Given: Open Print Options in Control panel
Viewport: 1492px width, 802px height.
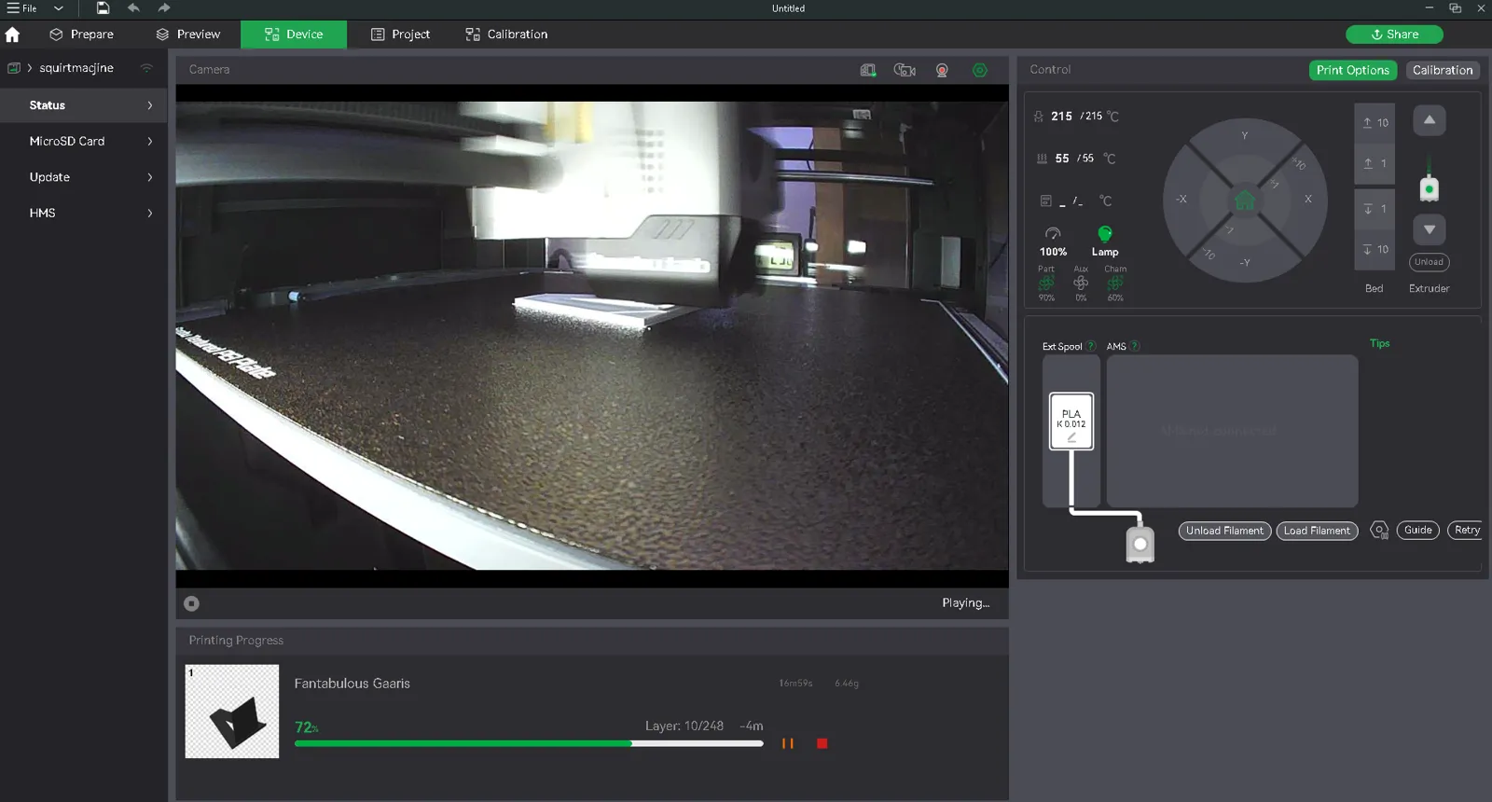Looking at the screenshot, I should point(1353,70).
